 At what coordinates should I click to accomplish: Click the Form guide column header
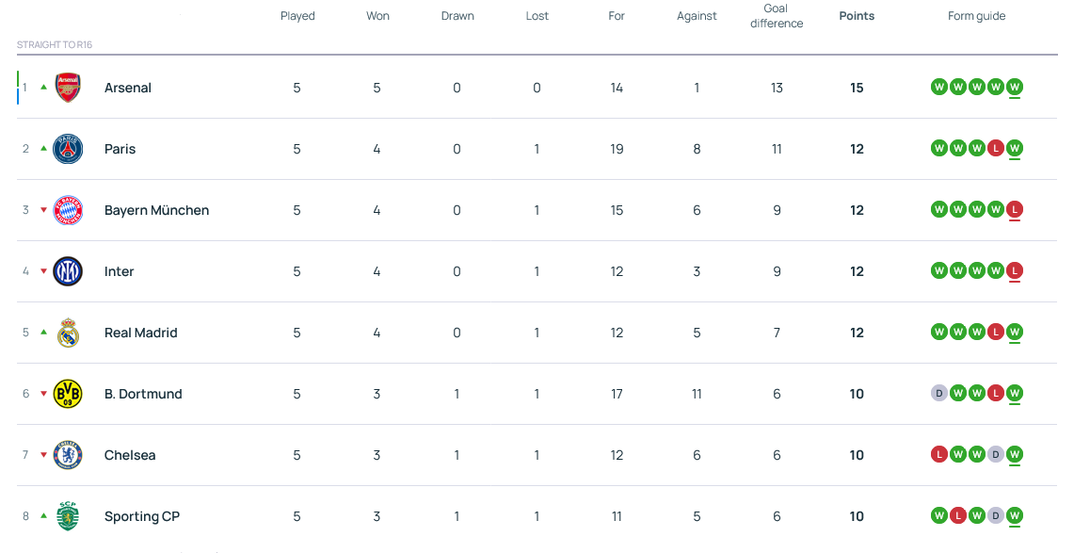(976, 16)
